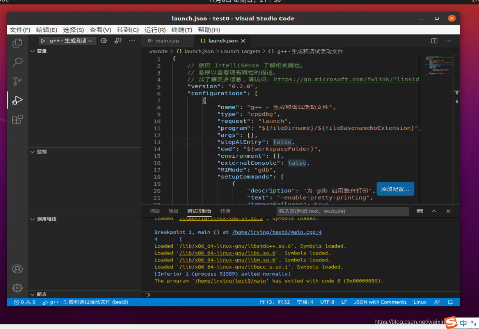Open the 文件(F) menu
479x329 pixels.
[x=20, y=30]
